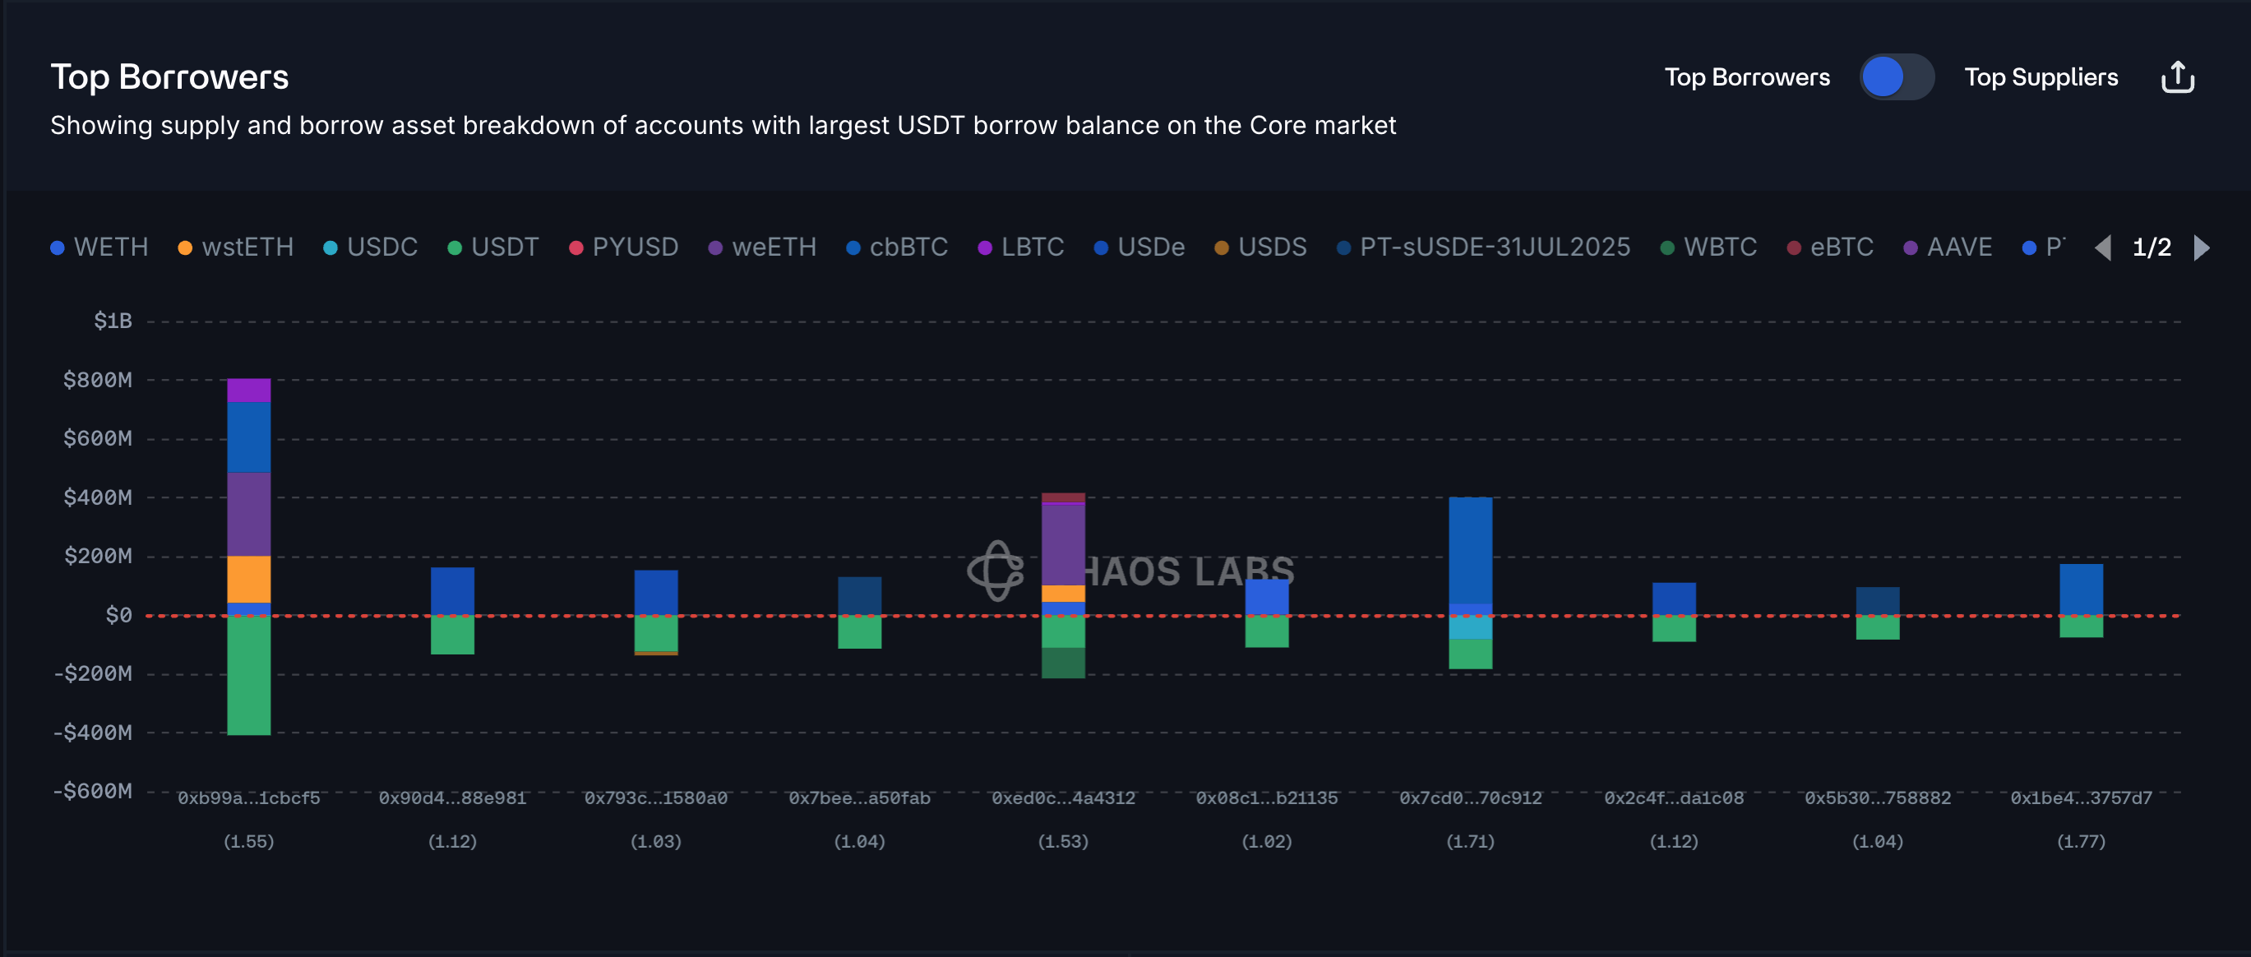Select Top Suppliers label
This screenshot has height=957, width=2251.
click(x=2041, y=77)
